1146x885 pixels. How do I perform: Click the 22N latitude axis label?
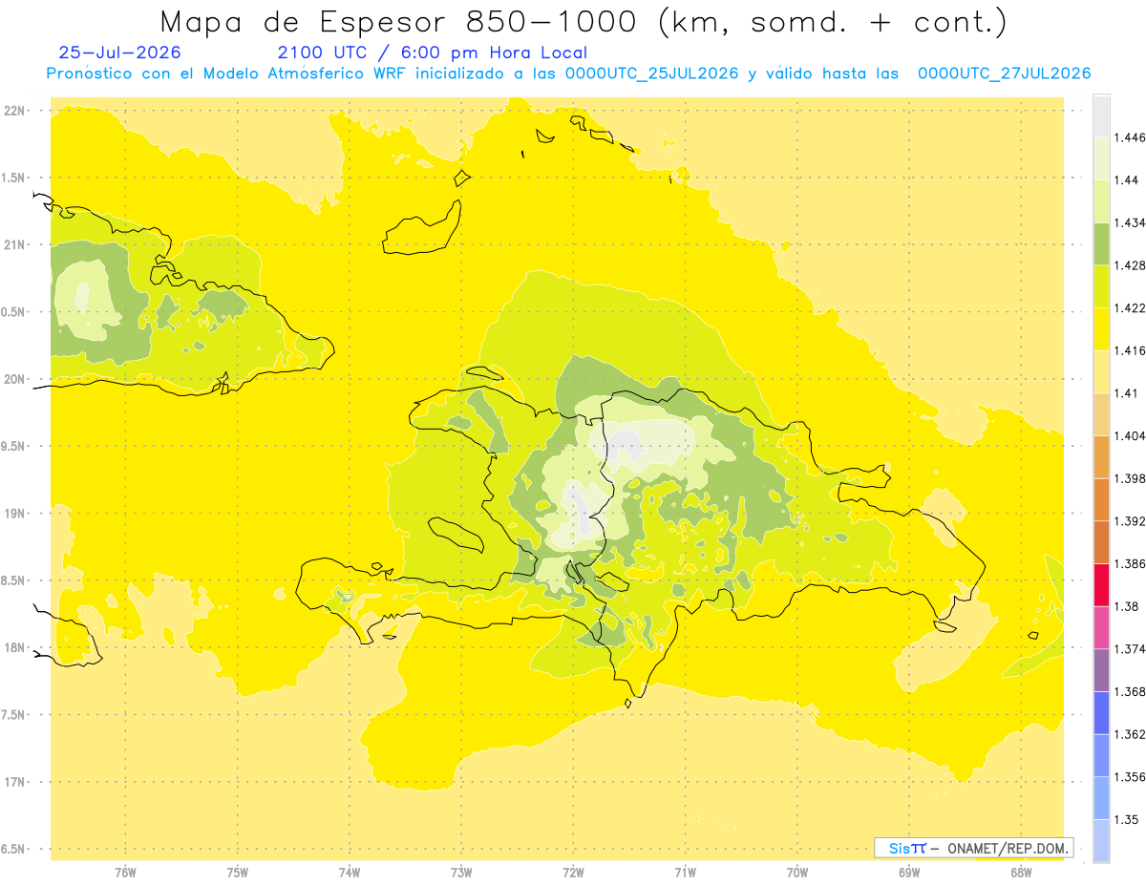click(x=14, y=111)
